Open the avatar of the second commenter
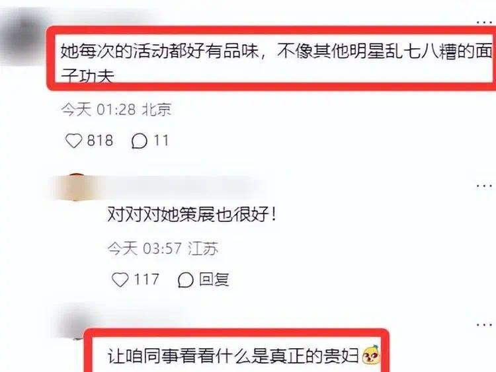 click(x=75, y=187)
